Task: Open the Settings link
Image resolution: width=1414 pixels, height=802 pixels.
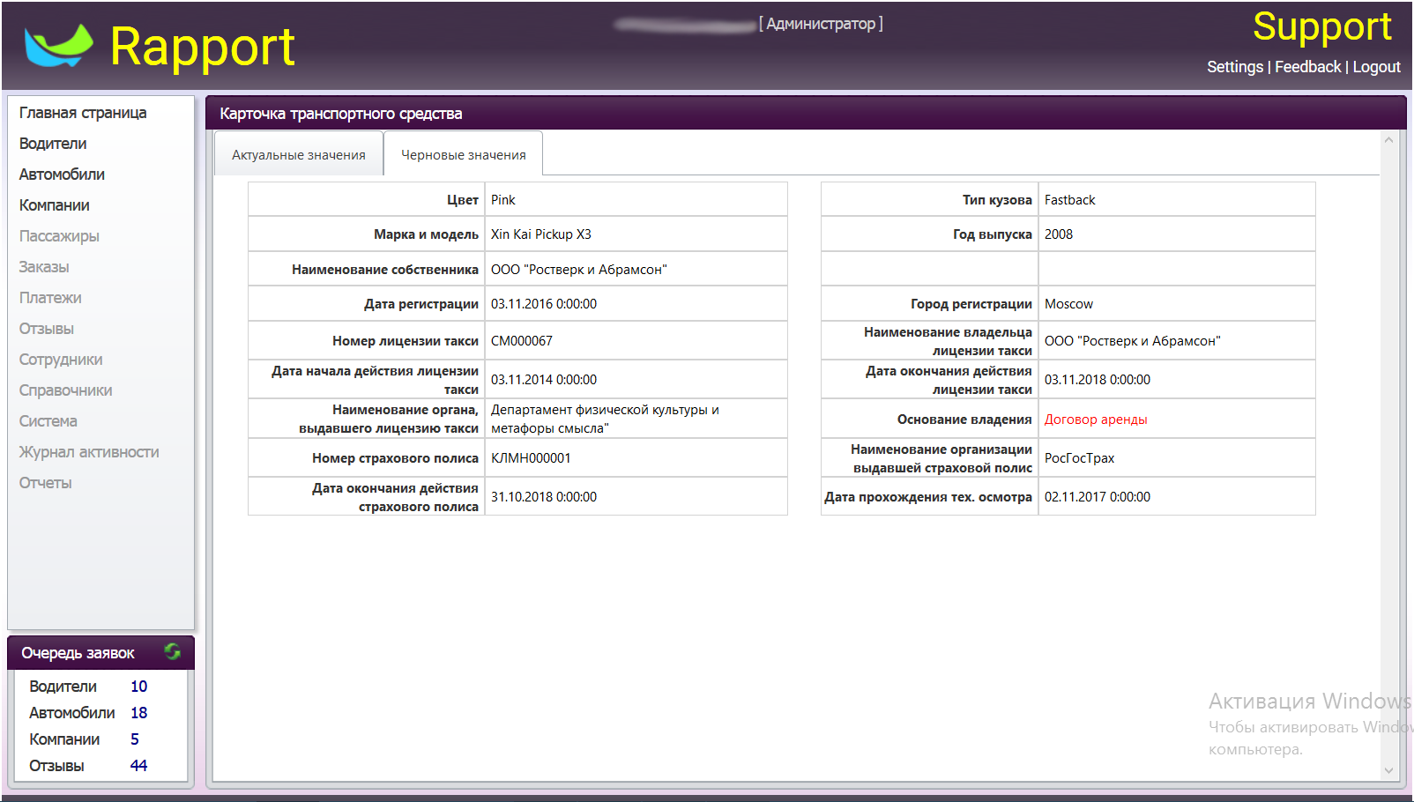Action: pyautogui.click(x=1235, y=67)
